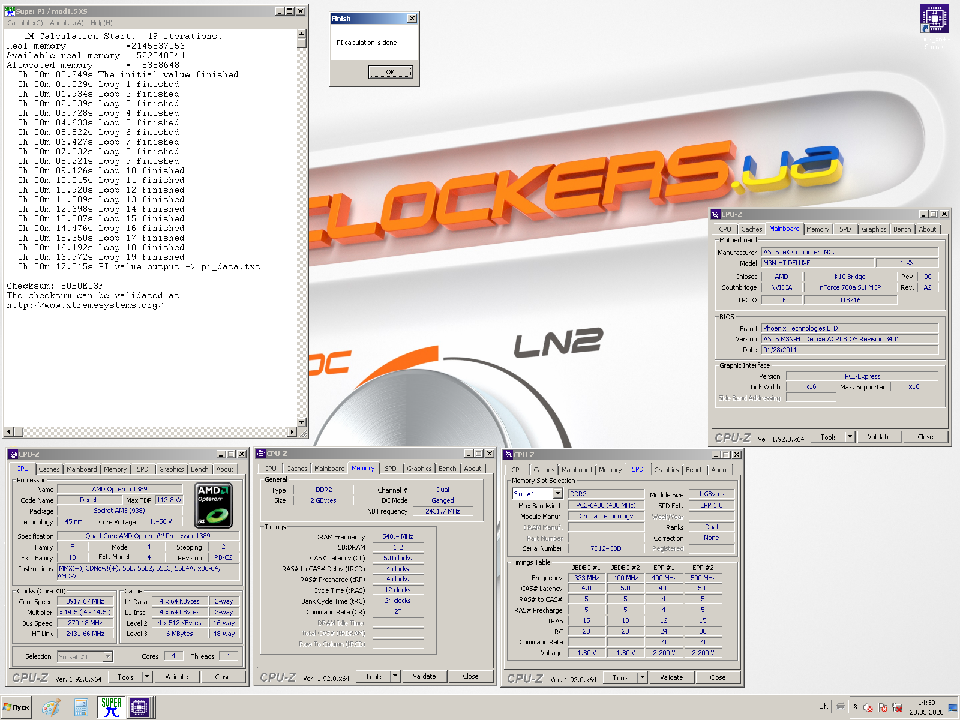The image size is (960, 720).
Task: Switch to About tab in CPU-Z SPD window
Action: pyautogui.click(x=720, y=470)
